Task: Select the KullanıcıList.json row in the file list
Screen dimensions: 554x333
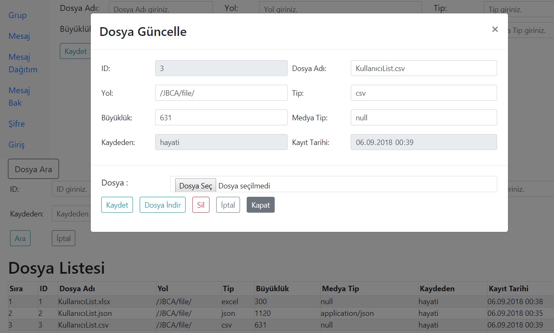Action: pos(85,313)
